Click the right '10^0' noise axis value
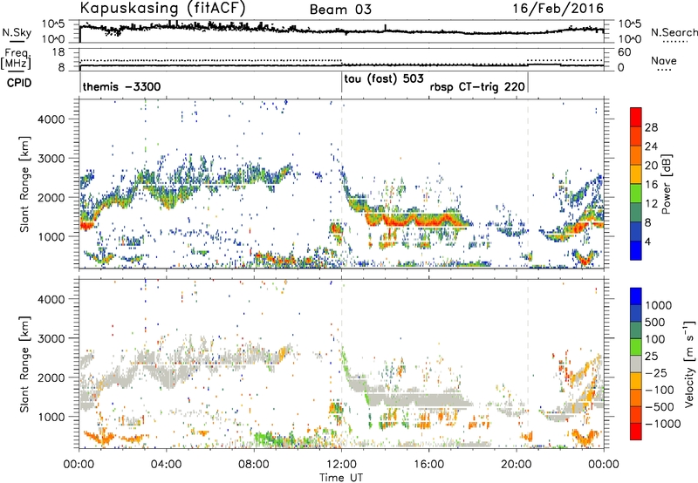 [630, 39]
